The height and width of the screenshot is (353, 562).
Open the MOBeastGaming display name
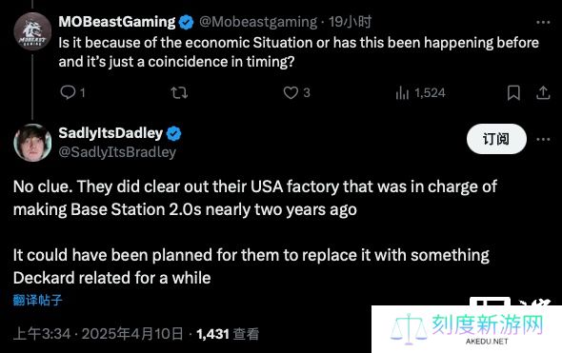coord(117,22)
